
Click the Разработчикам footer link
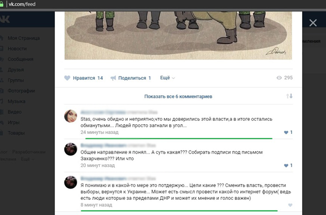pos(29,152)
